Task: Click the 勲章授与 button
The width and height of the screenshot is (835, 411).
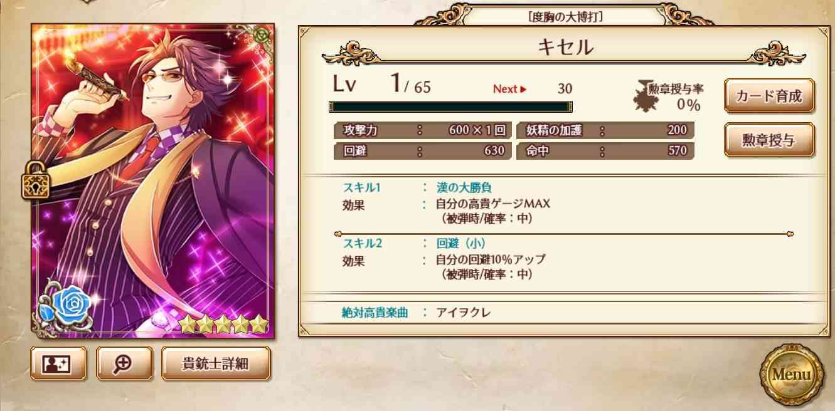Action: (769, 140)
